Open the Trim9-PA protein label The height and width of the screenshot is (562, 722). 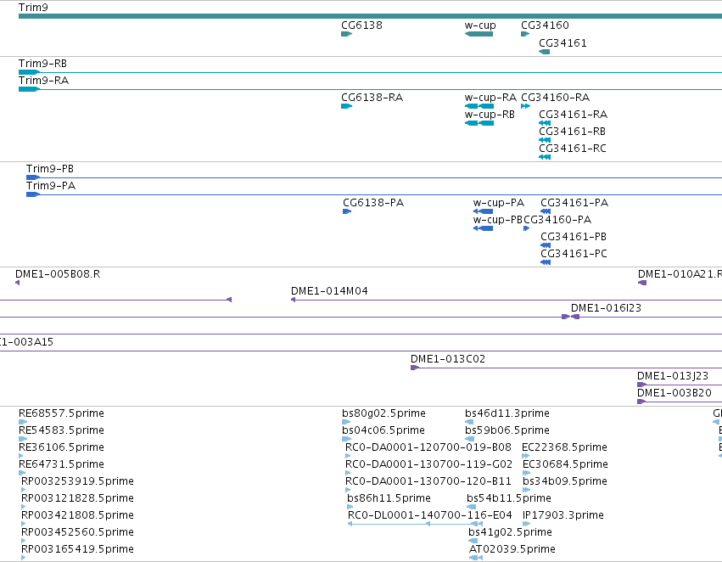click(x=51, y=186)
